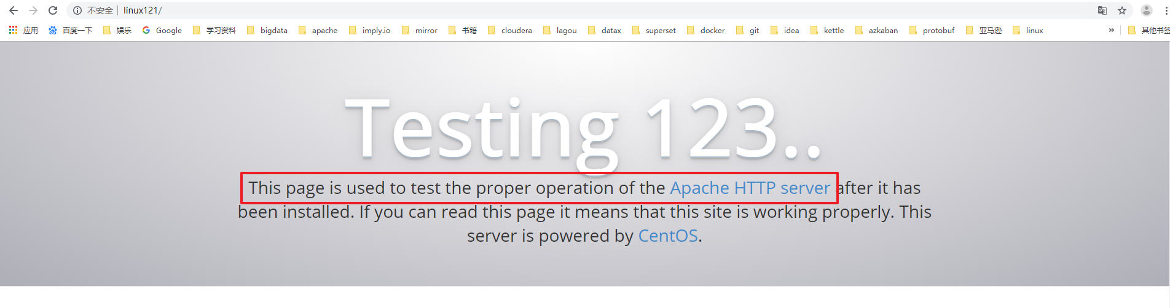Click the 不安全 security label
Image resolution: width=1170 pixels, height=308 pixels.
(x=100, y=10)
